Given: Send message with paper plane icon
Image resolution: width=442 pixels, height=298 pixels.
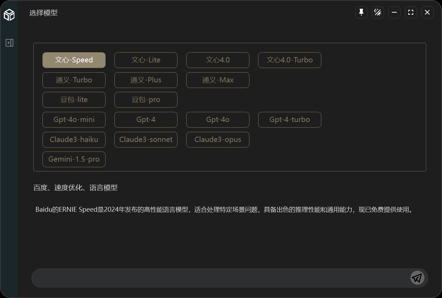Looking at the screenshot, I should pos(417,278).
